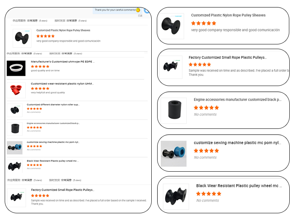Open Customized different diameter nylon roller product link
The height and width of the screenshot is (218, 294).
pos(53,105)
